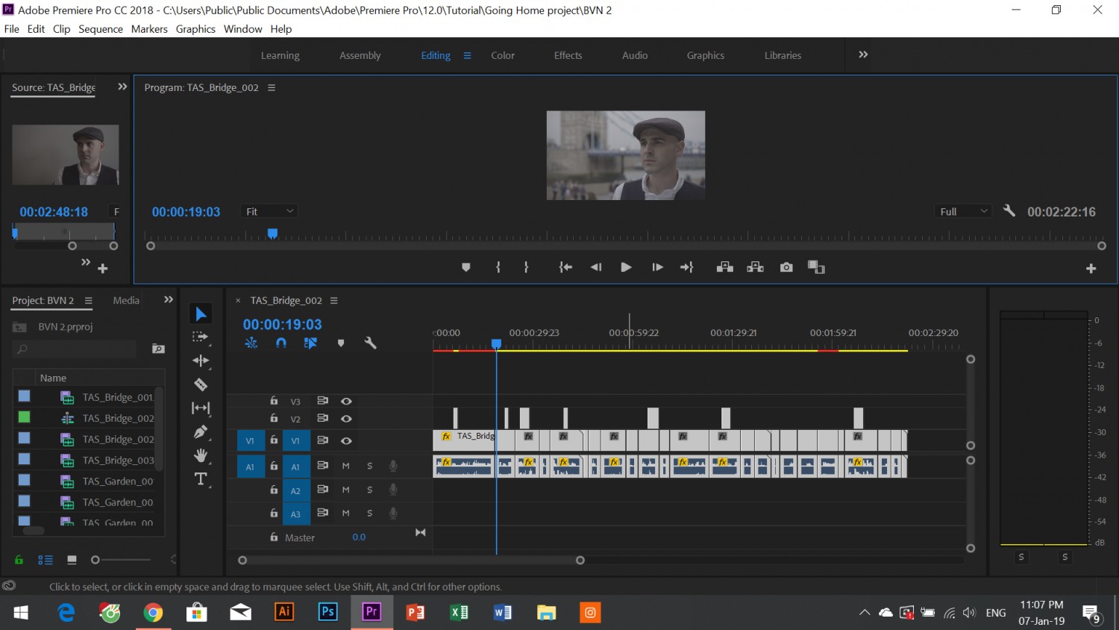Toggle lock on V2 track
Screen dimensions: 1119x630
tap(274, 419)
